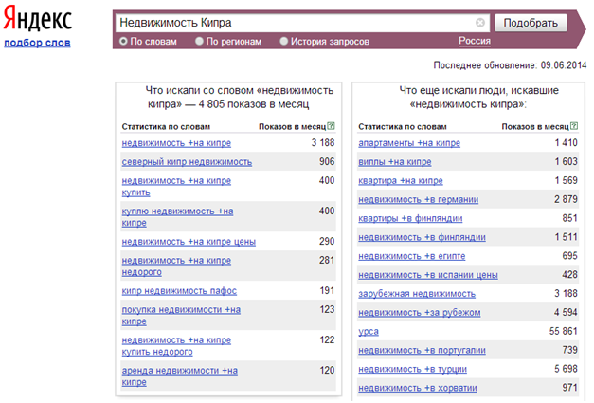Screen dimensions: 594x403
Task: Open link недвижимость +за рубежом
Action: tap(420, 313)
